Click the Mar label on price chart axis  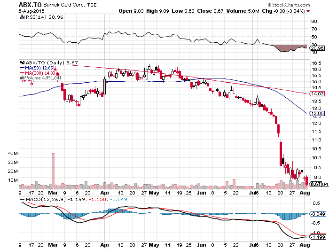point(53,193)
